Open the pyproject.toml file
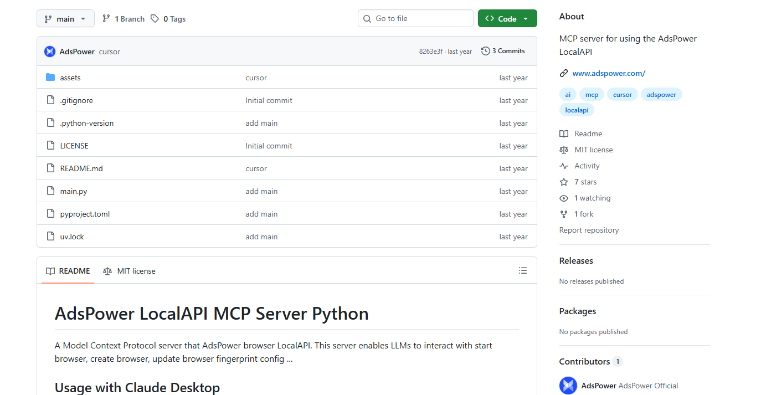 click(85, 214)
